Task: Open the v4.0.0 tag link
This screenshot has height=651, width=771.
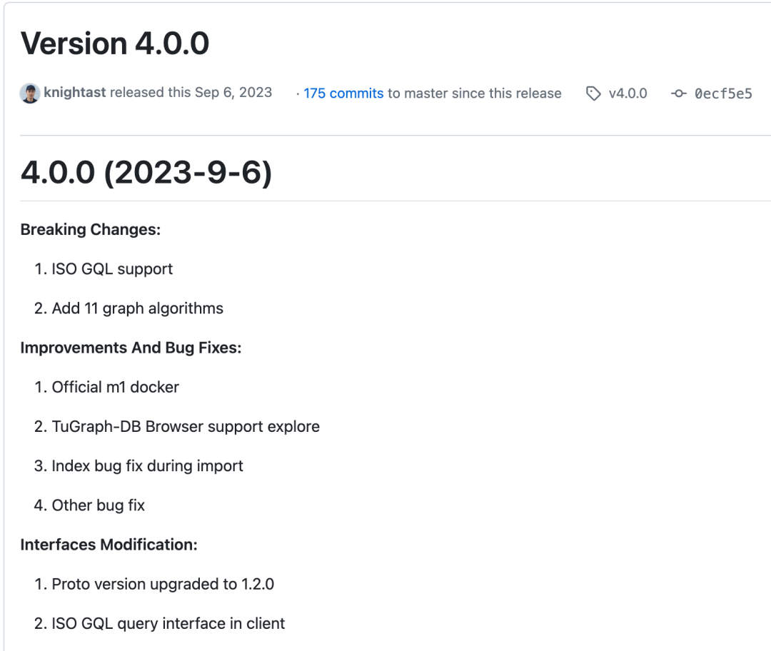Action: tap(628, 94)
